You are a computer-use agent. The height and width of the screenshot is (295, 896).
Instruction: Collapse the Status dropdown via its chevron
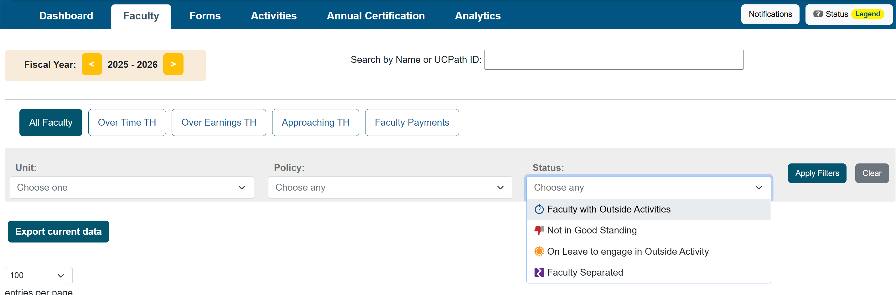click(x=759, y=187)
